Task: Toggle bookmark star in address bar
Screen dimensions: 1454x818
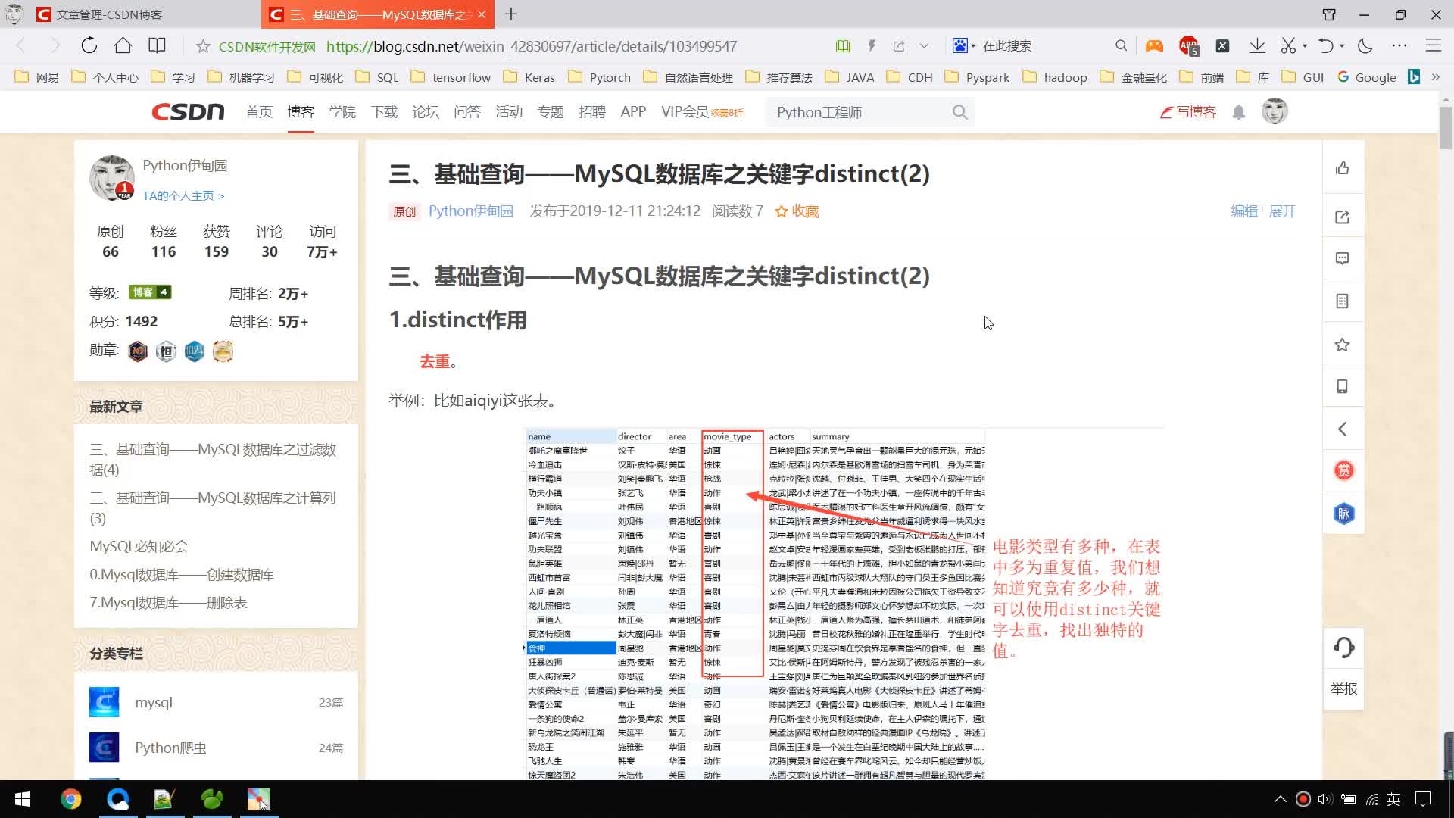Action: [x=203, y=46]
